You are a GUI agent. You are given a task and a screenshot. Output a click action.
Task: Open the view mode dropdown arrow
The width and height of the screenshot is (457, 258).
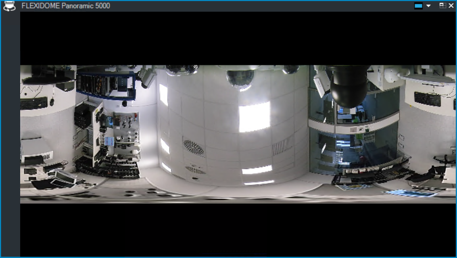click(x=428, y=6)
